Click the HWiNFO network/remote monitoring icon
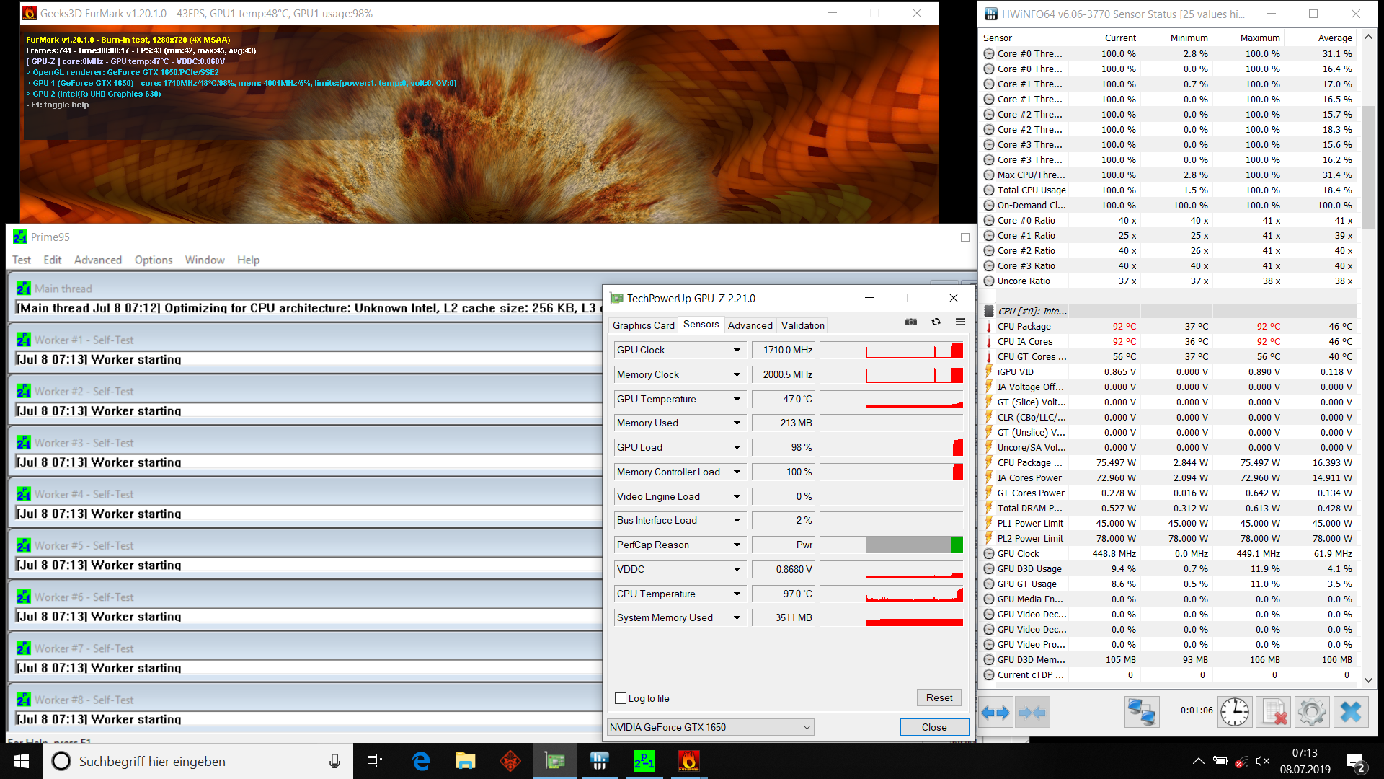Image resolution: width=1384 pixels, height=779 pixels. [x=1142, y=713]
